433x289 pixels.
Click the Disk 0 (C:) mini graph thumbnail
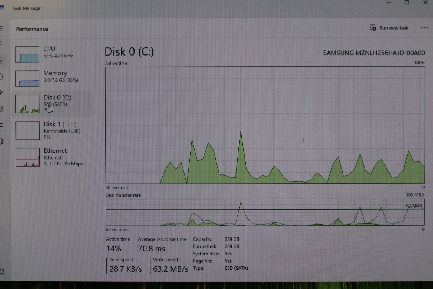point(27,104)
